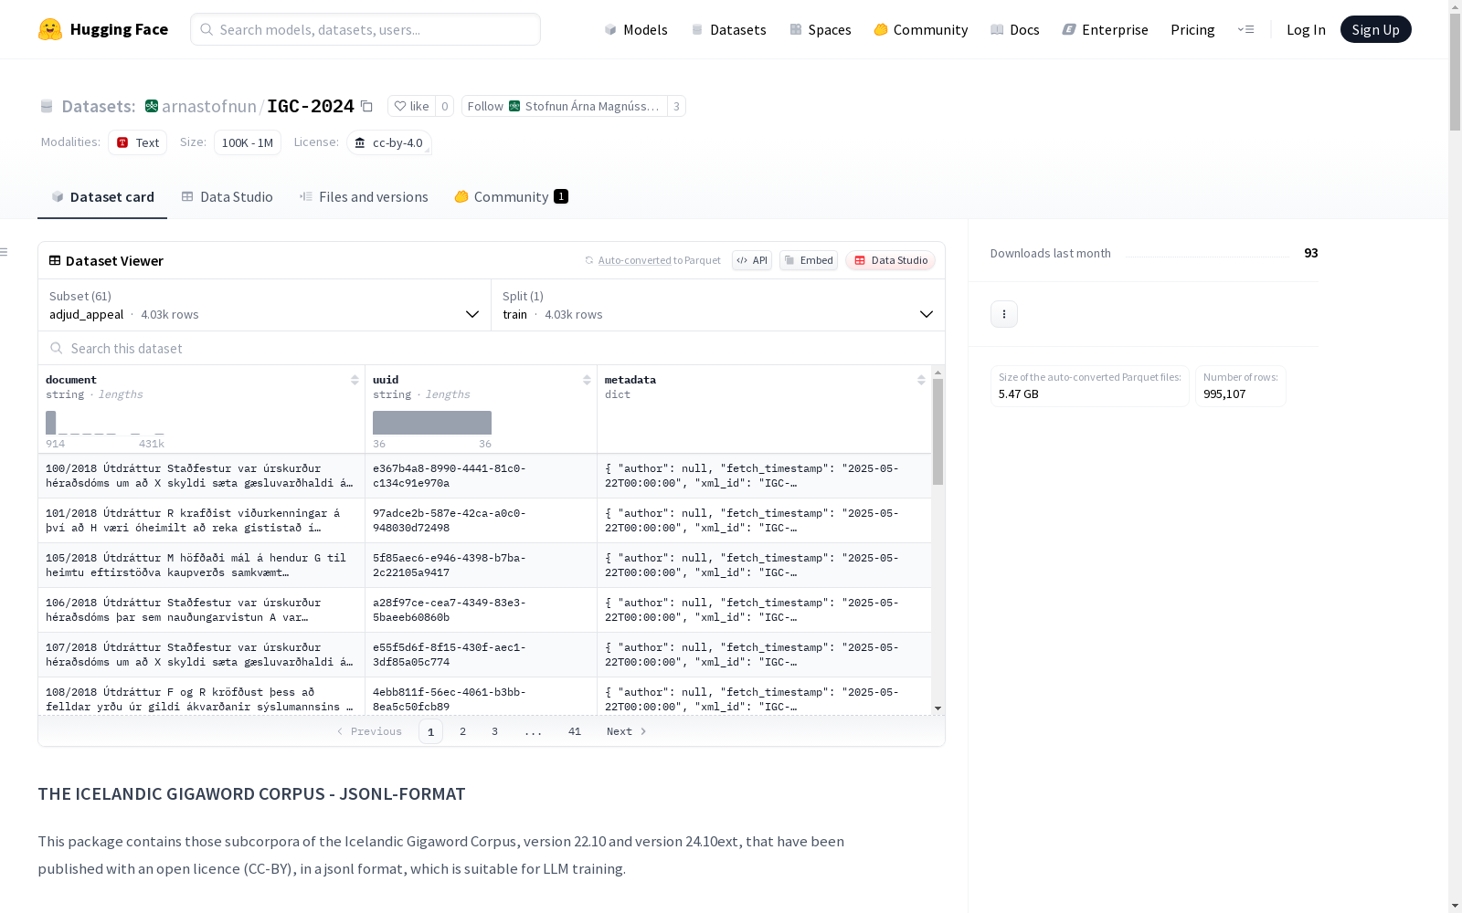Select the Text modality tag
Screen dimensions: 1462x913
pyautogui.click(x=137, y=142)
